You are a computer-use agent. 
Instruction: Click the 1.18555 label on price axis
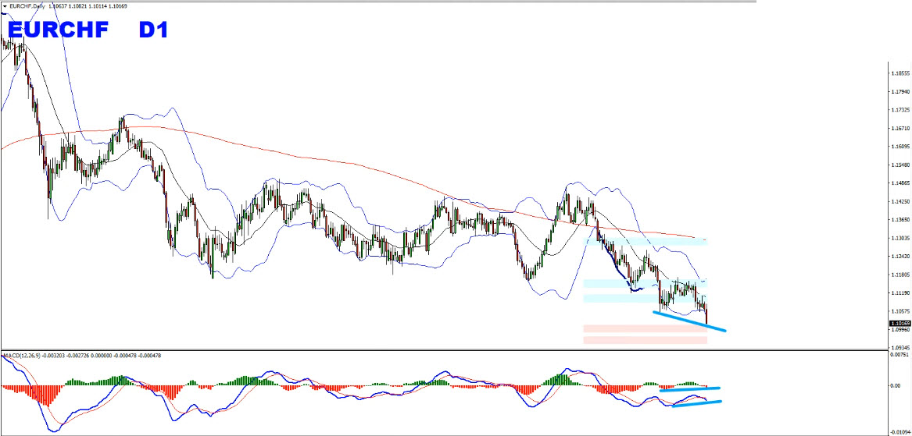coord(900,73)
